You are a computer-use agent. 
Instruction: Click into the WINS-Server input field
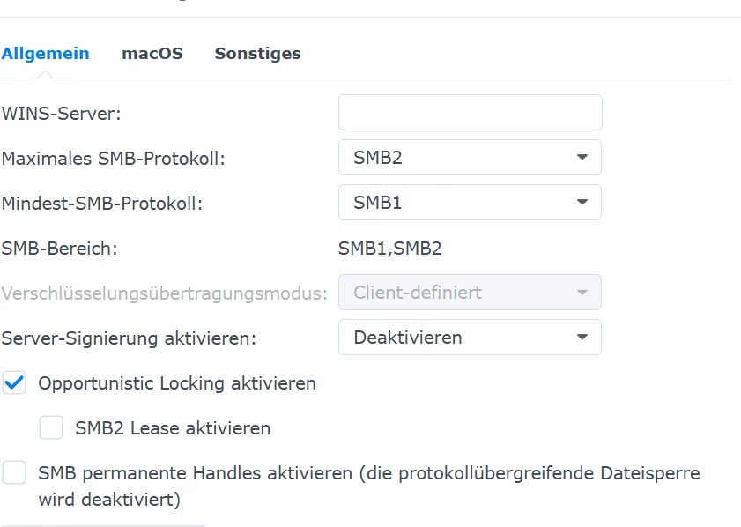pos(471,113)
